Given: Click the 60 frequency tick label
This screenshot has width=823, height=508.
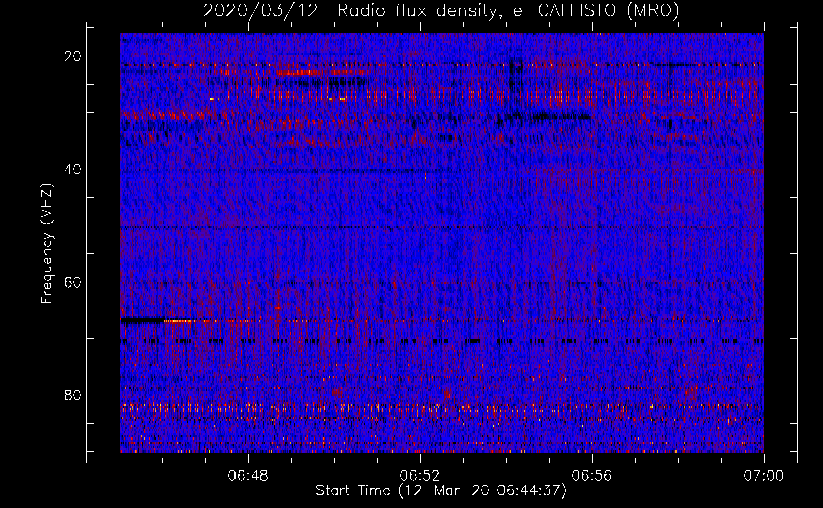Looking at the screenshot, I should tap(73, 282).
